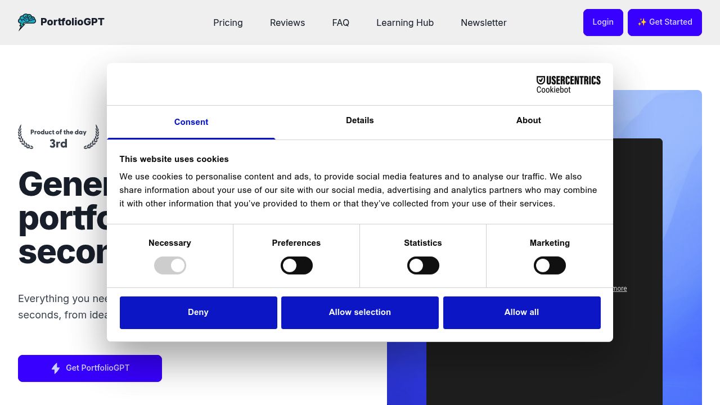Open the Newsletter nav link
This screenshot has height=405, width=720.
point(484,22)
